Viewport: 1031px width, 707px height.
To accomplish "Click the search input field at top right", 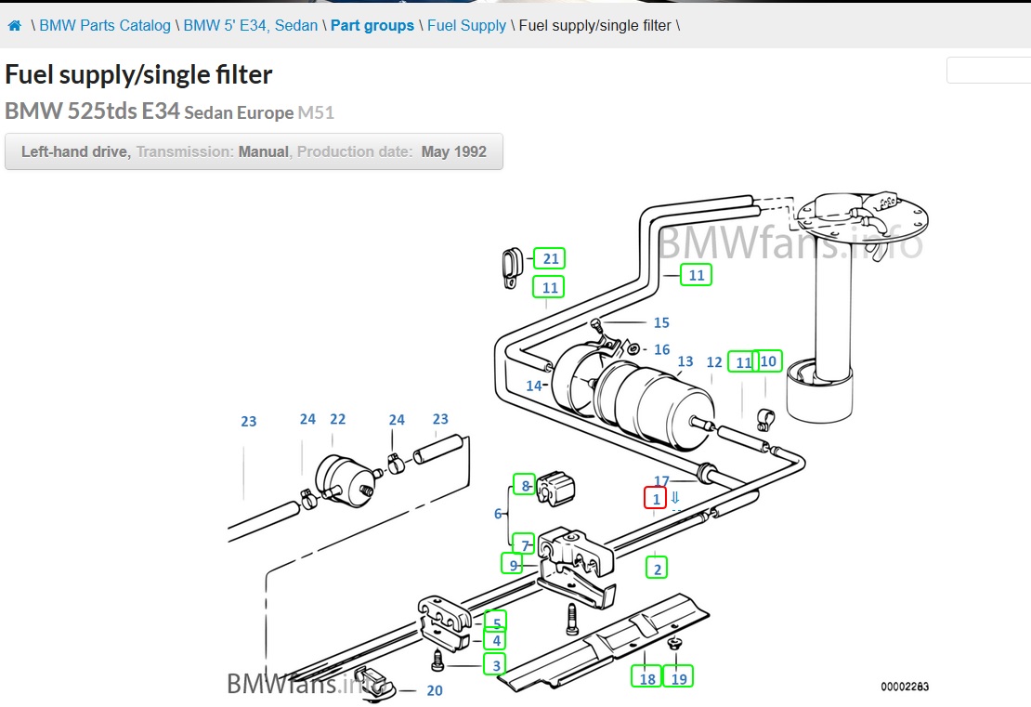I will click(x=990, y=71).
